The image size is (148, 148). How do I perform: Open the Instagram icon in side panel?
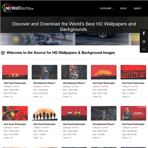[x=144, y=42]
